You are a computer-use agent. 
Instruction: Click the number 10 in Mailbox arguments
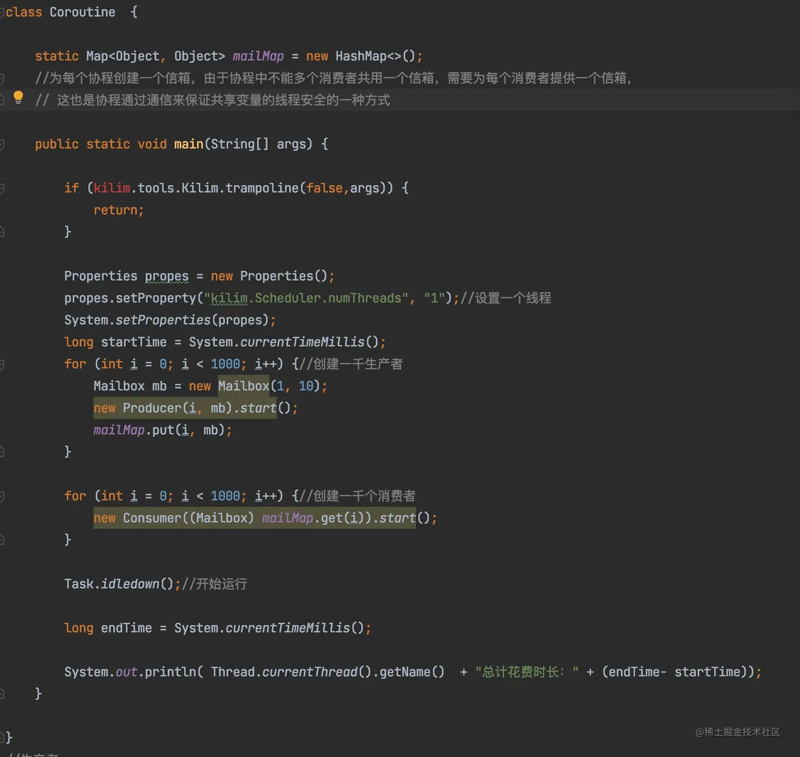coord(306,386)
